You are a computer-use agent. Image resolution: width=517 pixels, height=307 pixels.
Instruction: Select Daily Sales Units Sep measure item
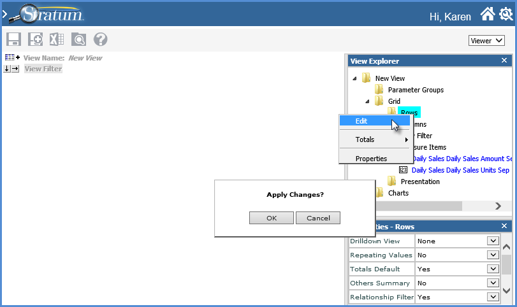click(460, 170)
